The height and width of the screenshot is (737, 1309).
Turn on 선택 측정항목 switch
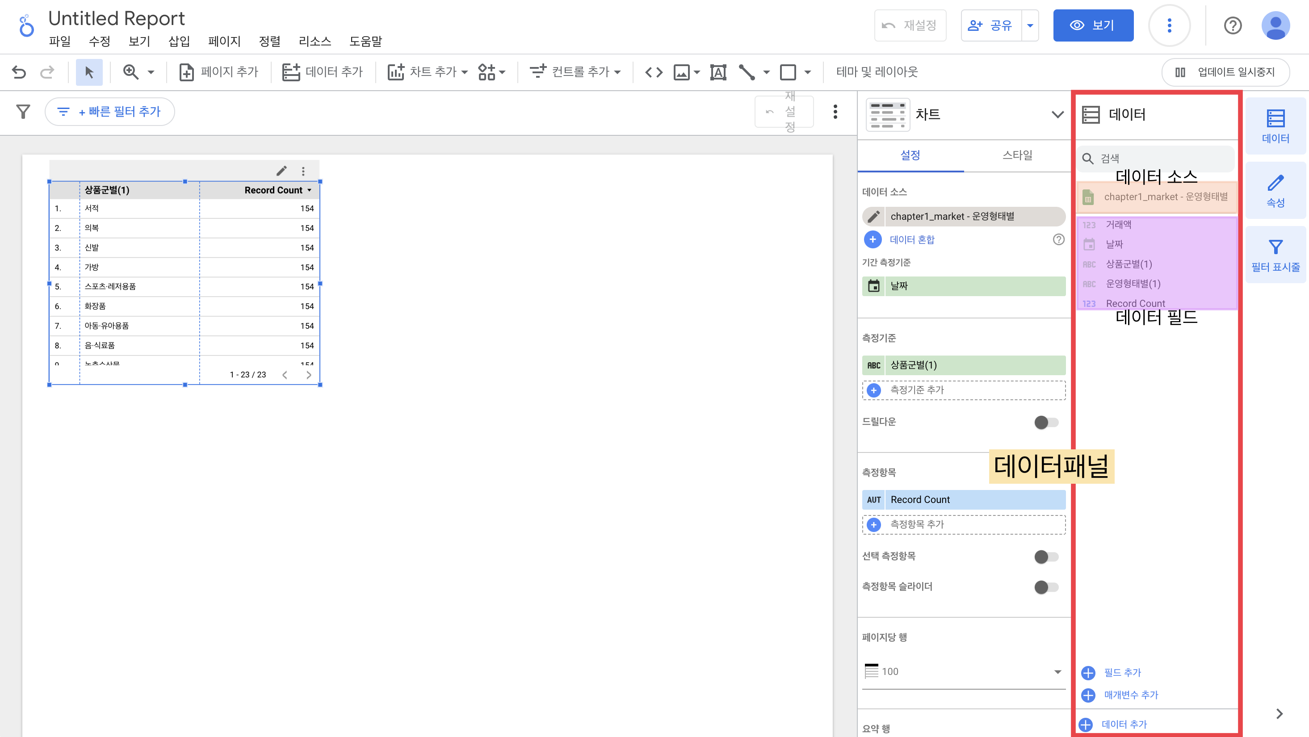pos(1046,557)
